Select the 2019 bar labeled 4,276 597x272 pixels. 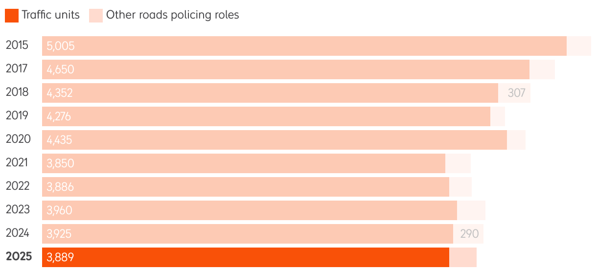tap(266, 116)
